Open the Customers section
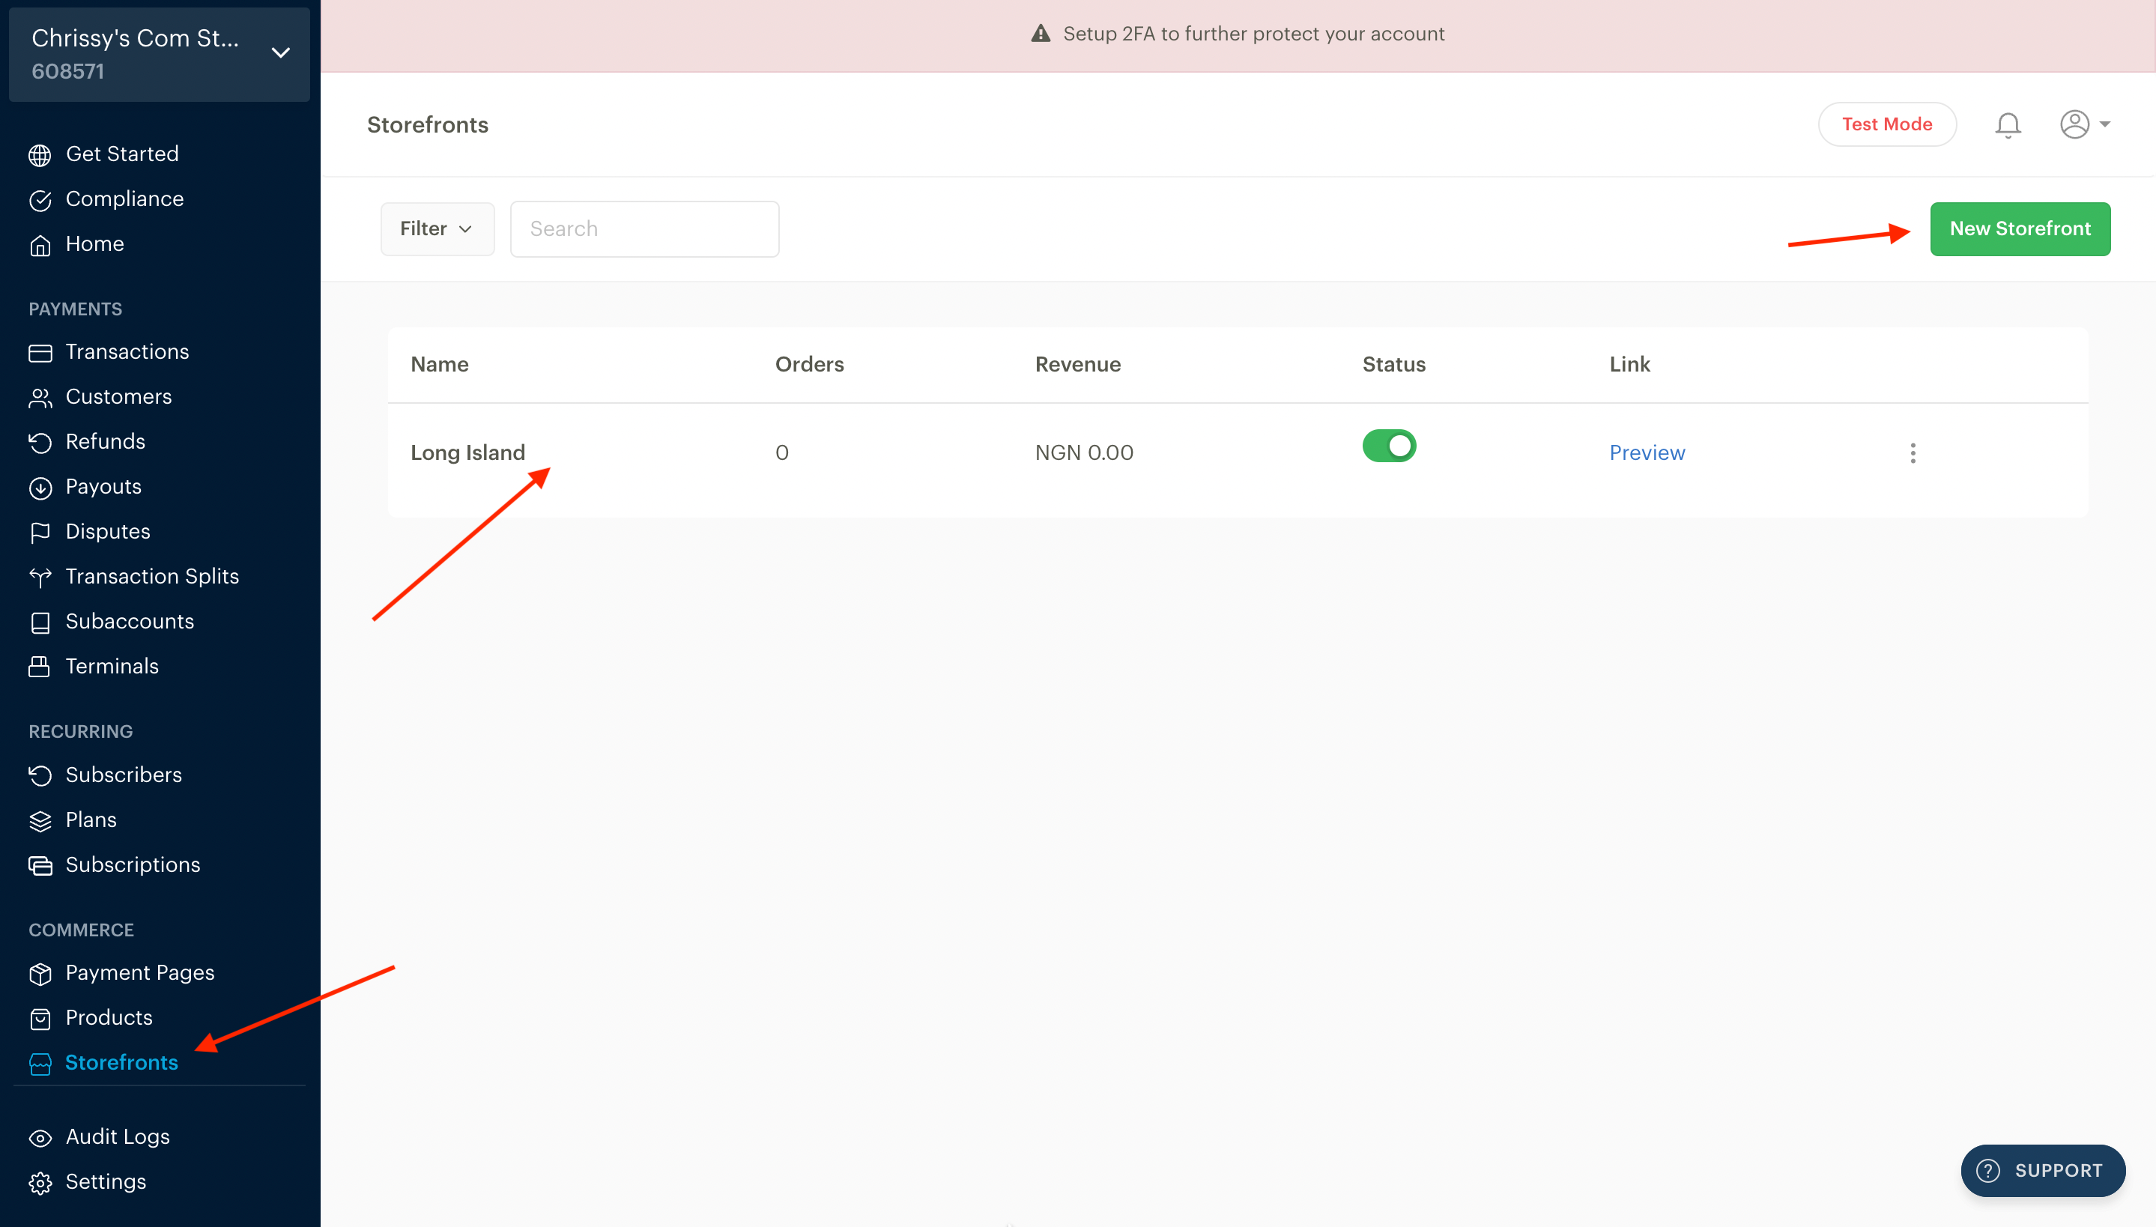2156x1227 pixels. tap(118, 396)
